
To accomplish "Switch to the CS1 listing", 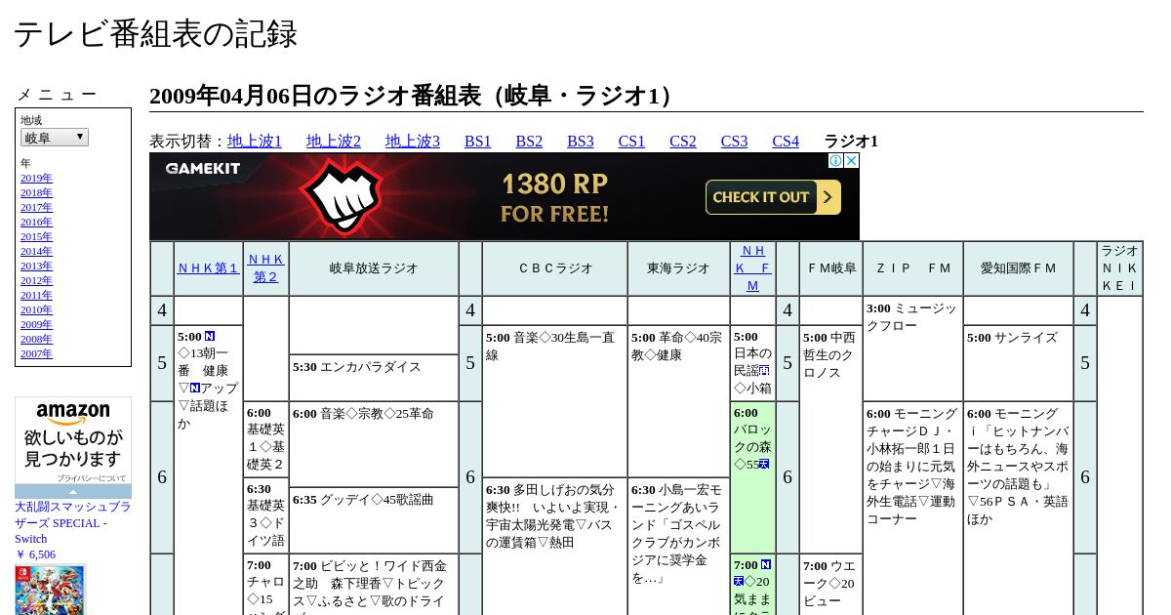I will click(x=631, y=142).
